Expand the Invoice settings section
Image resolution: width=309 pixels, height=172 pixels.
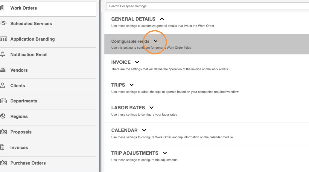coord(137,62)
